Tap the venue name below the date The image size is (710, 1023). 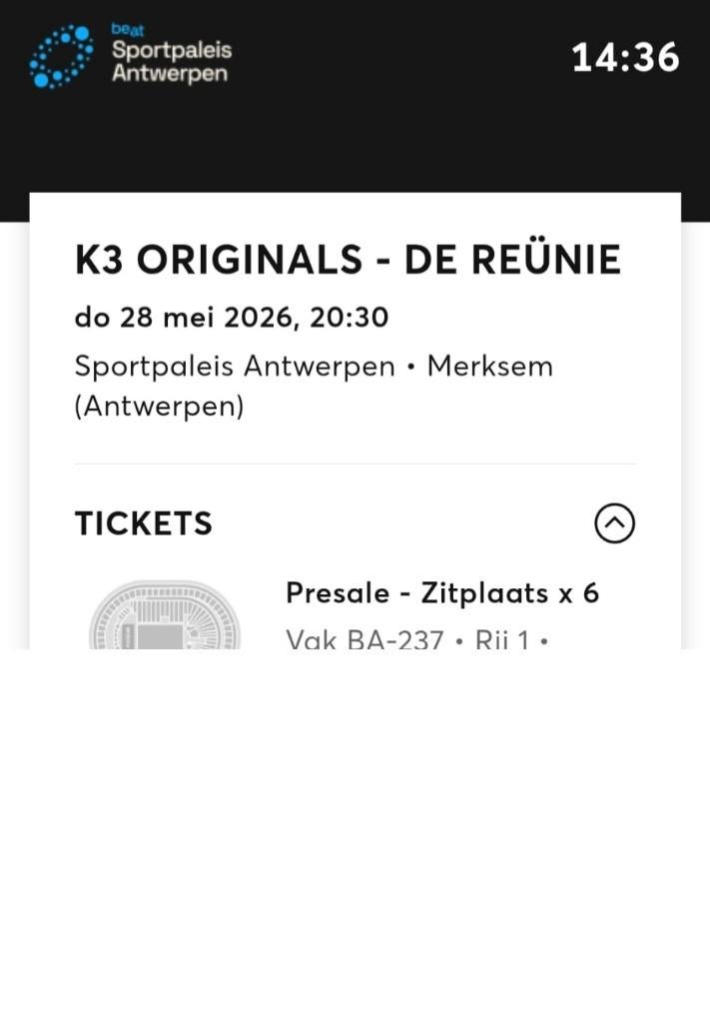tap(235, 367)
